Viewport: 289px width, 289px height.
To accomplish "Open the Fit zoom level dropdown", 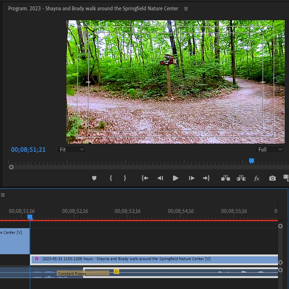I will [71, 150].
